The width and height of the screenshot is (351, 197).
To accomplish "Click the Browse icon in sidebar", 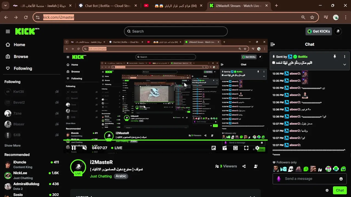I will (8, 56).
